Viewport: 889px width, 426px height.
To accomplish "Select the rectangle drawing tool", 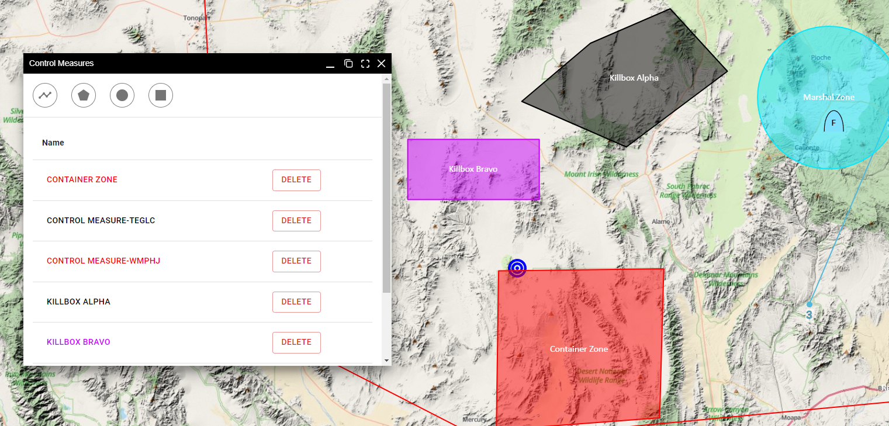I will [161, 95].
